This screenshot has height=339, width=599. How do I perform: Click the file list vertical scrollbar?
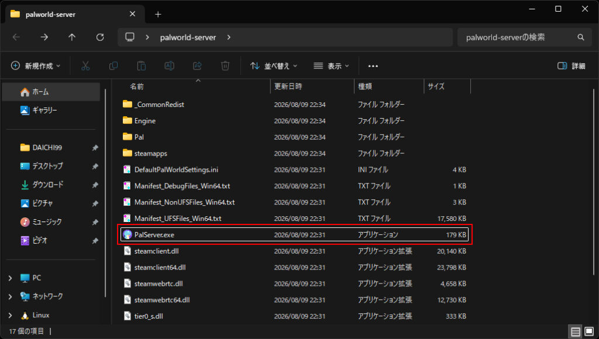coord(594,181)
